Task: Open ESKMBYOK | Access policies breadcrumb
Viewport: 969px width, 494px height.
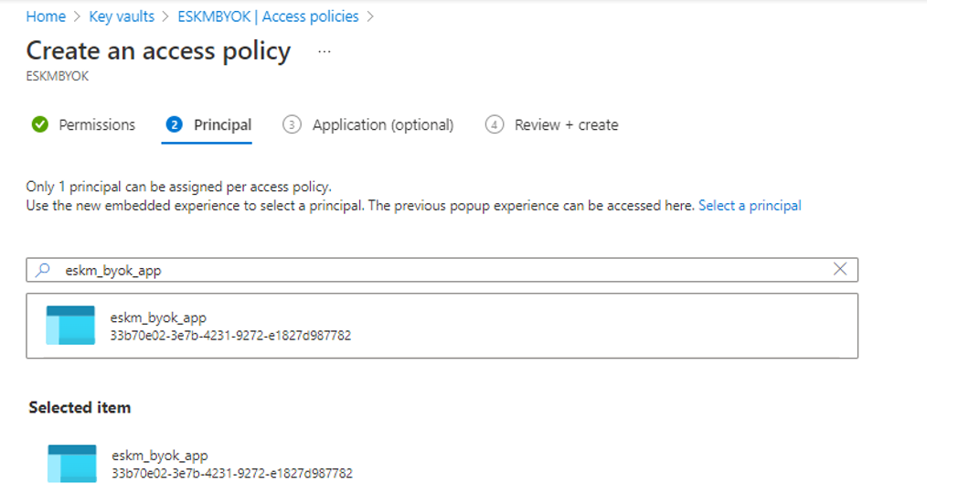Action: tap(268, 16)
